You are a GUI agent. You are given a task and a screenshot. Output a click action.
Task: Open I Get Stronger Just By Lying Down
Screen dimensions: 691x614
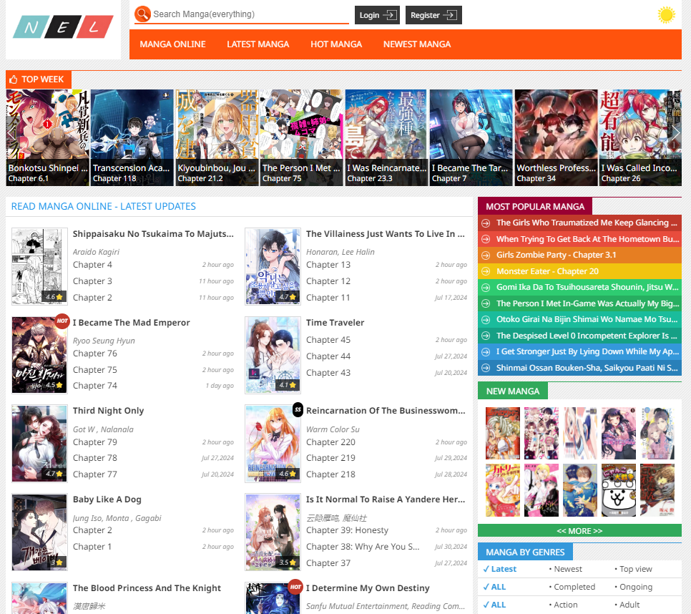click(x=587, y=351)
